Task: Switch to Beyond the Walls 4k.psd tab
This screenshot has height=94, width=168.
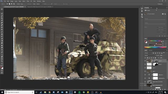Action: pos(39,7)
